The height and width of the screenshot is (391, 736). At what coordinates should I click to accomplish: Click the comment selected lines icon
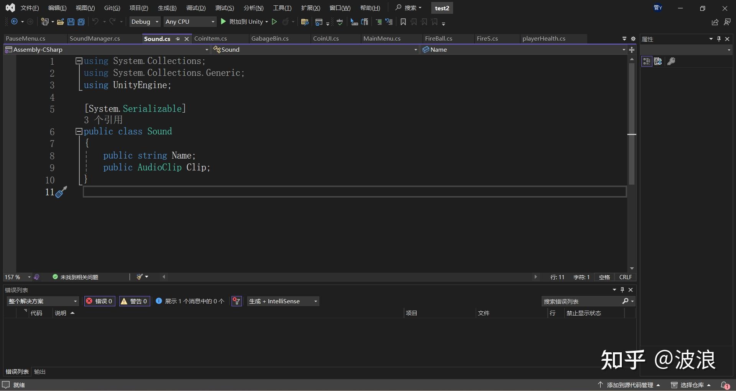click(x=379, y=22)
